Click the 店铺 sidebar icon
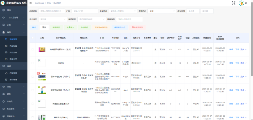Image resolution: width=253 pixels, height=120 pixels. pos(4,66)
